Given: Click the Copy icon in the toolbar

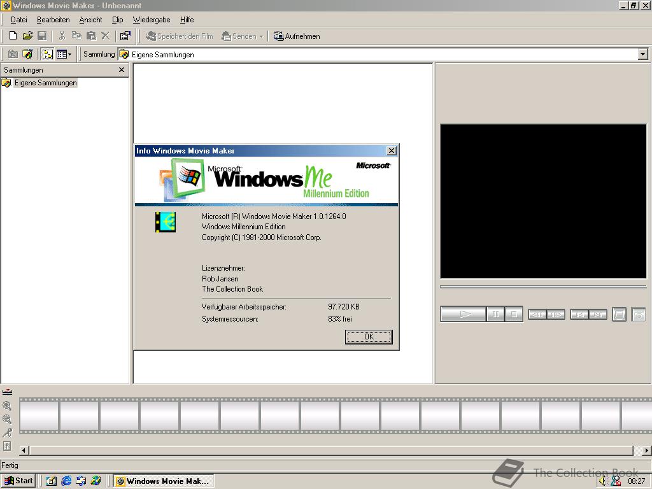Looking at the screenshot, I should 76,36.
